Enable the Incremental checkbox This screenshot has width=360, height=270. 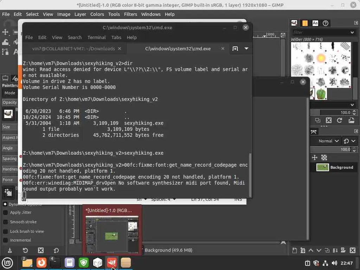(6, 240)
